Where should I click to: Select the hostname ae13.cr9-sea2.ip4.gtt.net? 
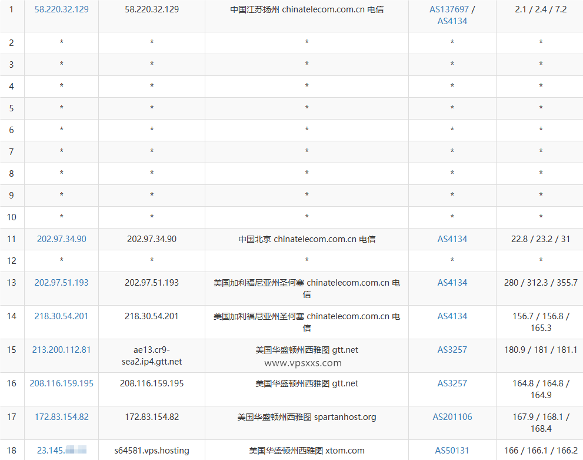click(x=152, y=355)
